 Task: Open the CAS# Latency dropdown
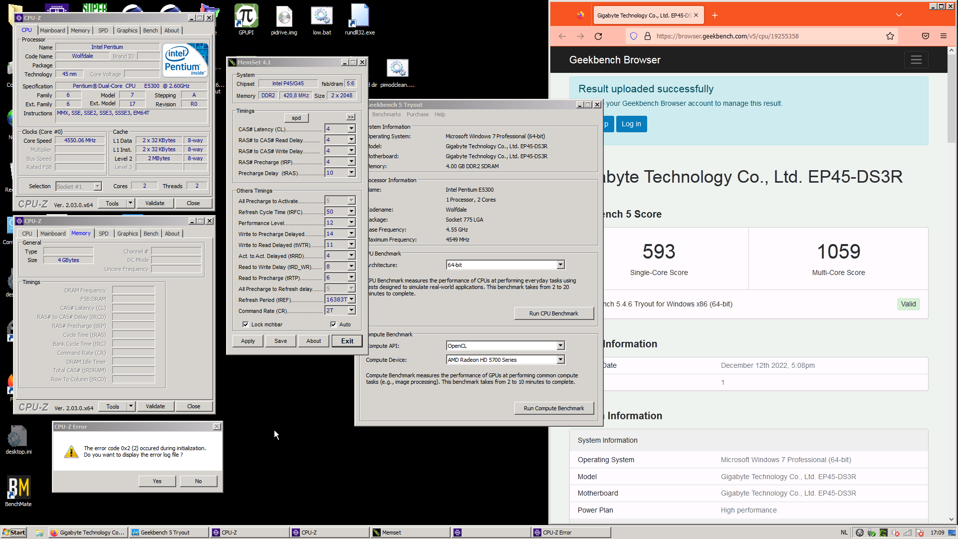pos(351,129)
